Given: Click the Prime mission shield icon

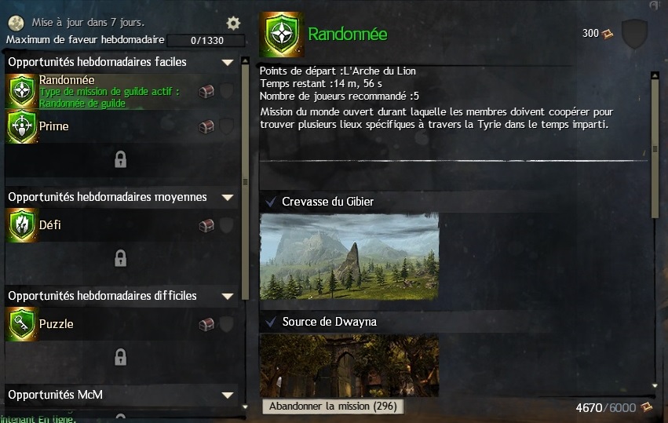Looking at the screenshot, I should click(x=22, y=126).
